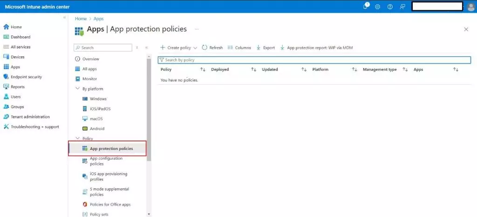Viewport: 477px width, 217px height.
Task: Open iOS/iPadOS platform menu item
Action: 100,108
